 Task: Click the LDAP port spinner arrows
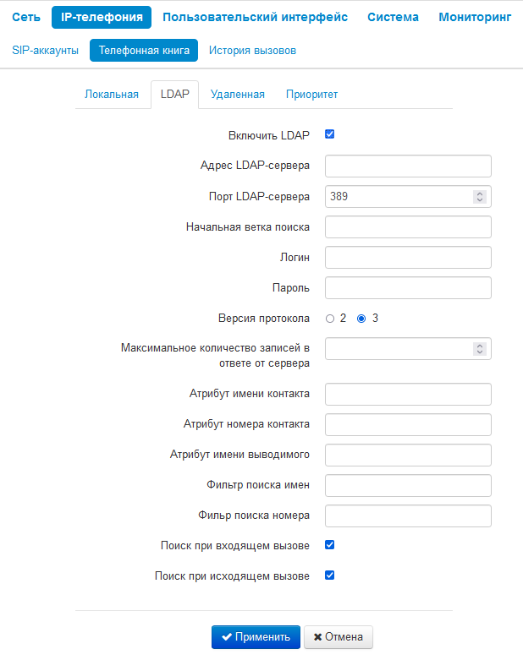click(480, 196)
